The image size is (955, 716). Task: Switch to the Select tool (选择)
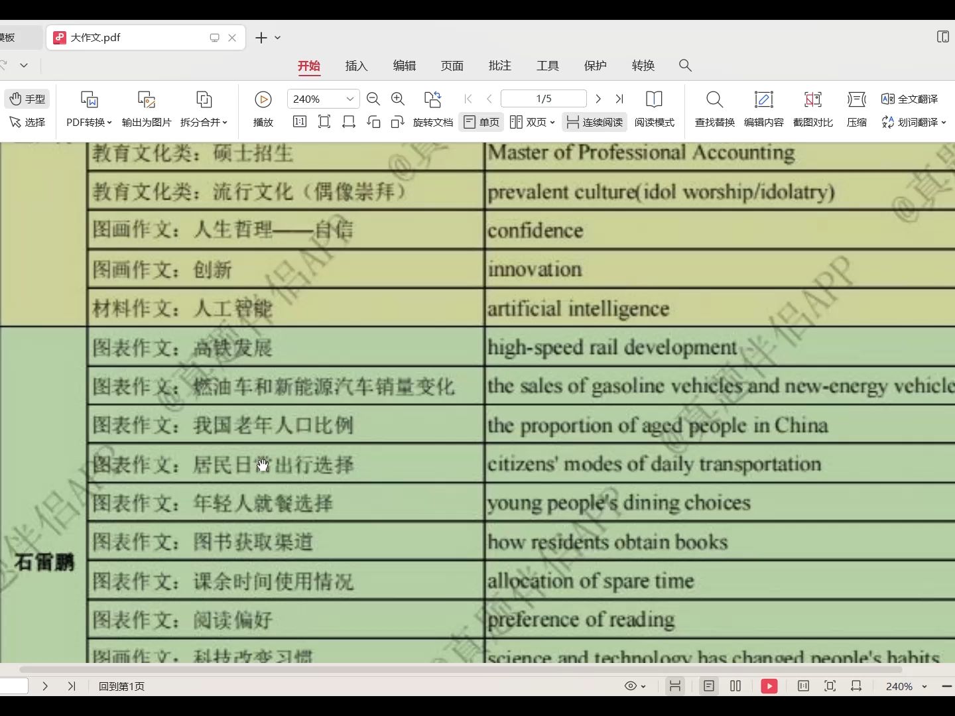pyautogui.click(x=27, y=122)
